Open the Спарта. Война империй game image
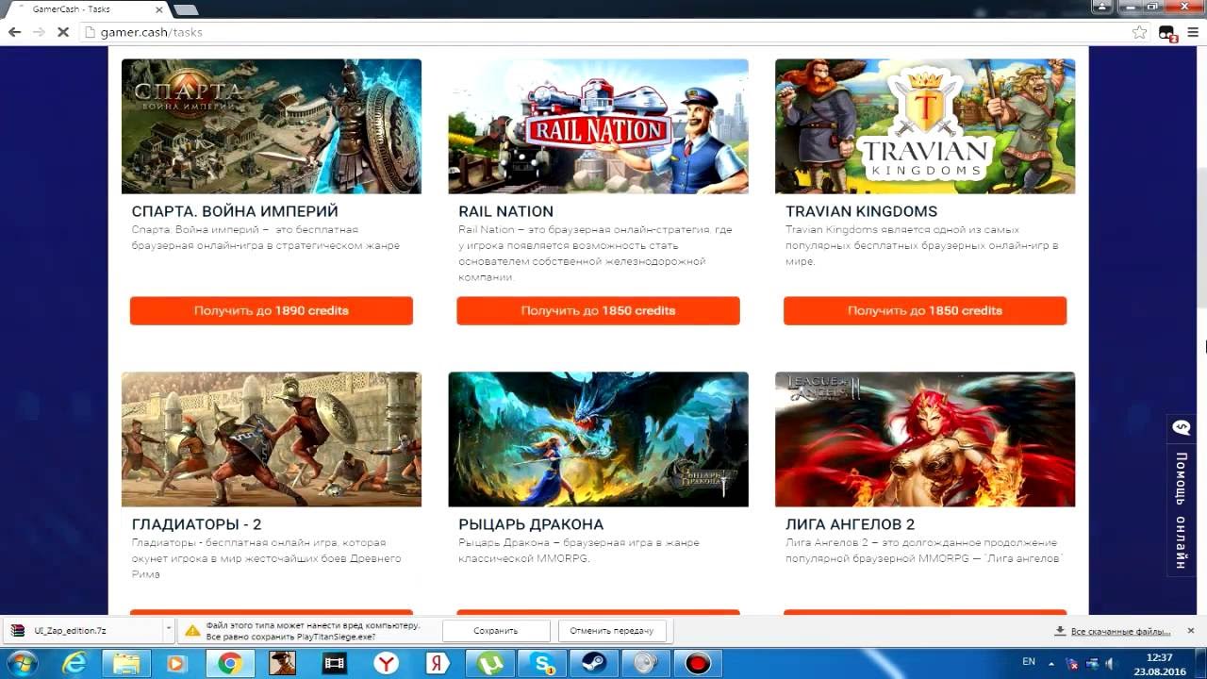The image size is (1207, 679). (272, 126)
